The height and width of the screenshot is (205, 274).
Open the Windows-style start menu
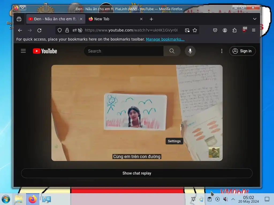6,199
